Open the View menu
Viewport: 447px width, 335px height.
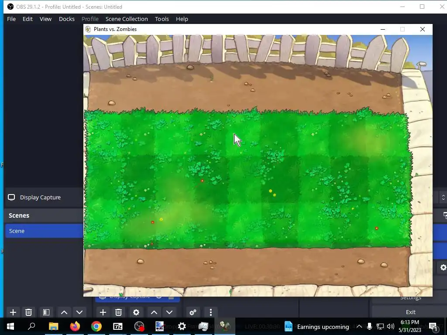45,19
